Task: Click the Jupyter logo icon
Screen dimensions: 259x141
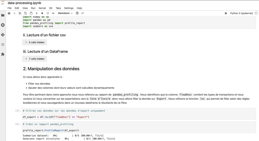Action: (3, 3)
